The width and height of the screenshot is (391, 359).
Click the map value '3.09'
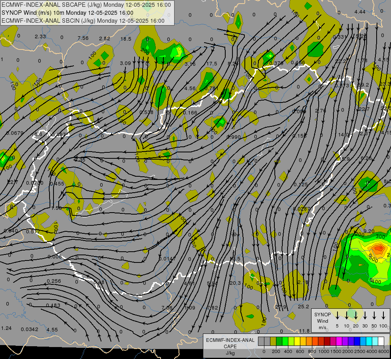coord(125,63)
